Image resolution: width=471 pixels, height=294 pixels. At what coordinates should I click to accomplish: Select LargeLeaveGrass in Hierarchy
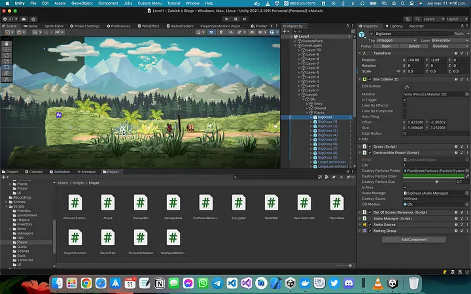pos(332,162)
